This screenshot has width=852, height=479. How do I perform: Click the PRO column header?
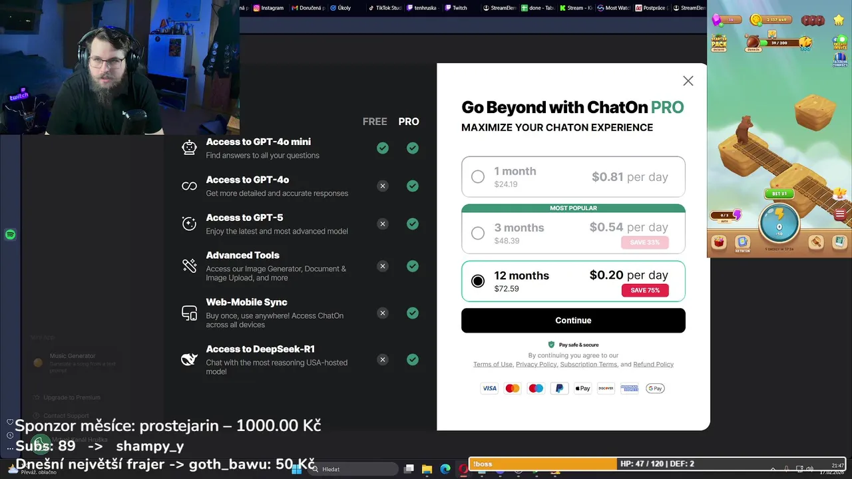pos(409,122)
